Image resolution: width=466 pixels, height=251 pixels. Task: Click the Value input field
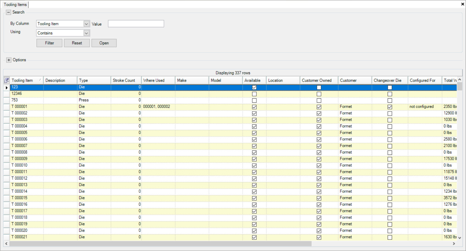pos(136,24)
